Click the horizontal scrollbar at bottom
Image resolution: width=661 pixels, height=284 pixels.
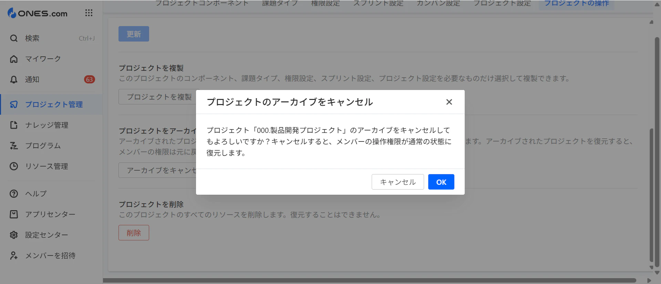(369, 280)
